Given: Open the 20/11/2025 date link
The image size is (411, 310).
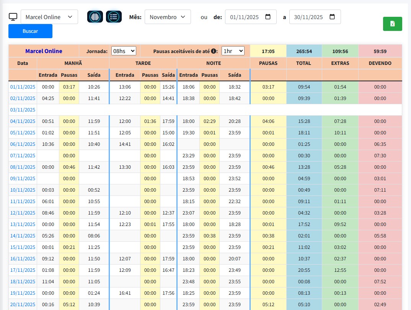Looking at the screenshot, I should pos(23,305).
